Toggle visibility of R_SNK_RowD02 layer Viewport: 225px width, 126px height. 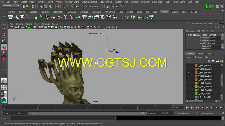click(x=188, y=76)
